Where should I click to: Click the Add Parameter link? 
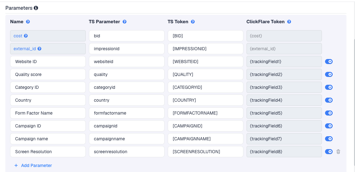tap(33, 165)
